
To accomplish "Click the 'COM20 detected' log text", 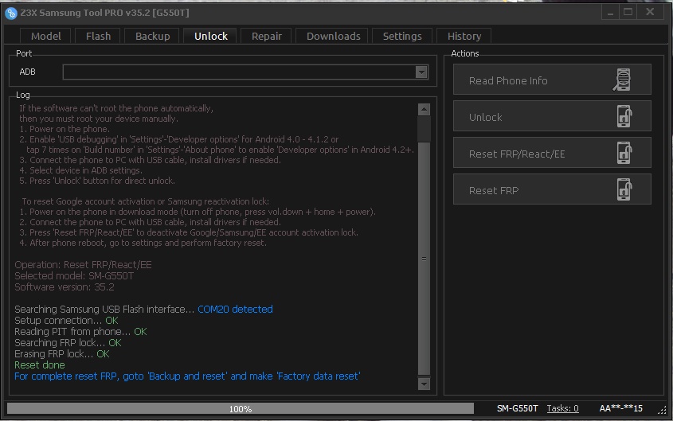I will click(235, 309).
